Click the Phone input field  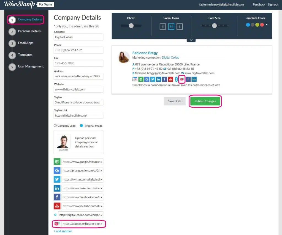click(x=78, y=50)
